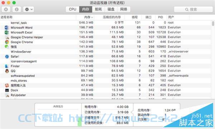215x129 pixels.
Task: Select the Dock process name
Action: coord(14,90)
